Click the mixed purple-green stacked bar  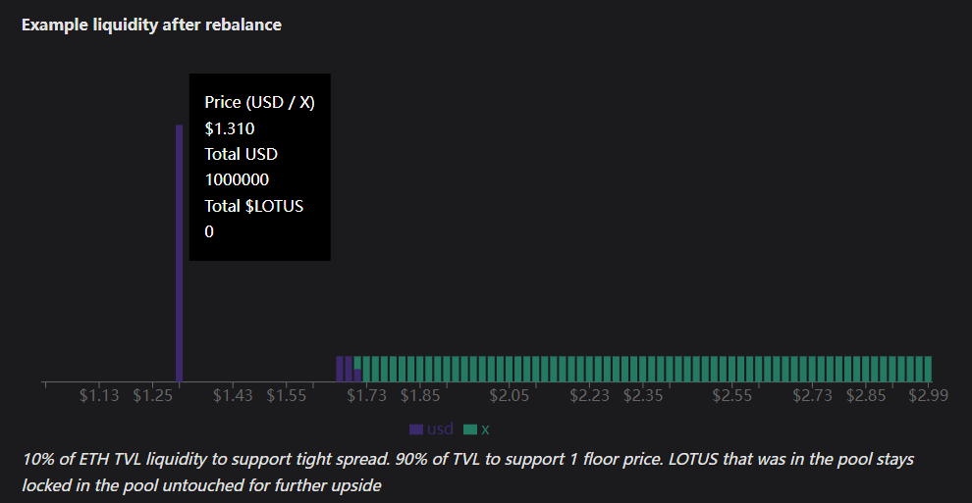(357, 369)
